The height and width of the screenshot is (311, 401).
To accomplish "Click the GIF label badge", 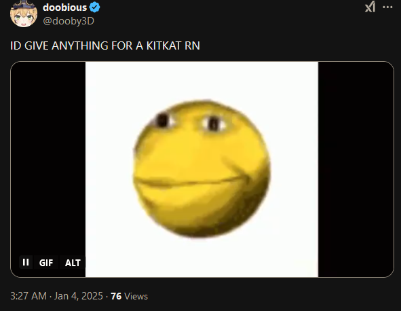I will 46,263.
